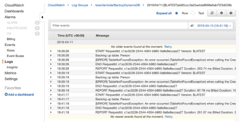Click the Filter events input field

[119, 26]
